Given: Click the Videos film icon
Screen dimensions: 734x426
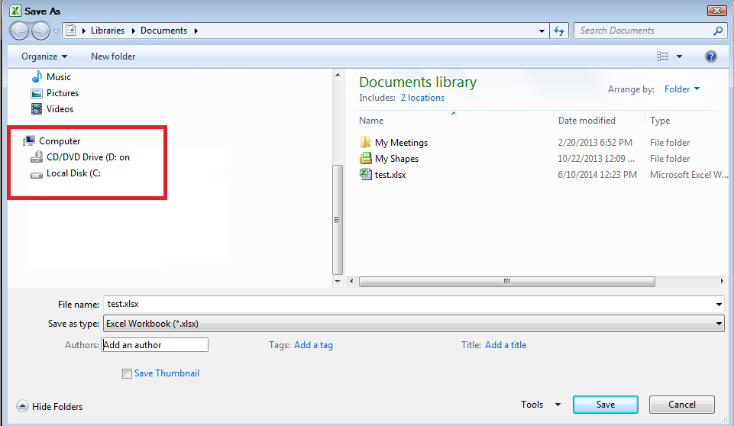Looking at the screenshot, I should click(x=37, y=109).
